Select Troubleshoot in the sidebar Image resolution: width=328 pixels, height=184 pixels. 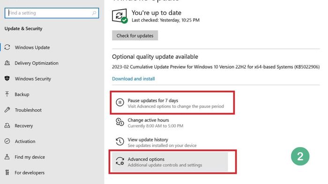pyautogui.click(x=28, y=110)
